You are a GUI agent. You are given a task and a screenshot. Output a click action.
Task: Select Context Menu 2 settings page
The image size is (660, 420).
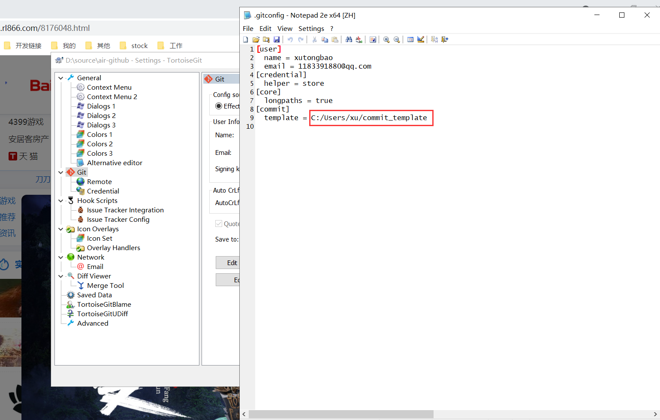coord(112,97)
